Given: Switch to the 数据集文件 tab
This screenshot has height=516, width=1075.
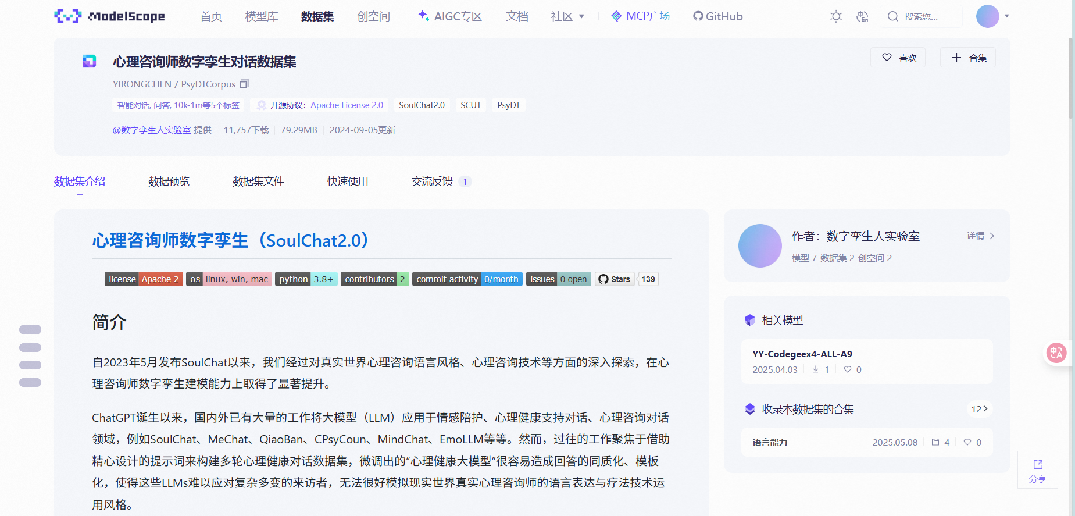Looking at the screenshot, I should pyautogui.click(x=258, y=182).
